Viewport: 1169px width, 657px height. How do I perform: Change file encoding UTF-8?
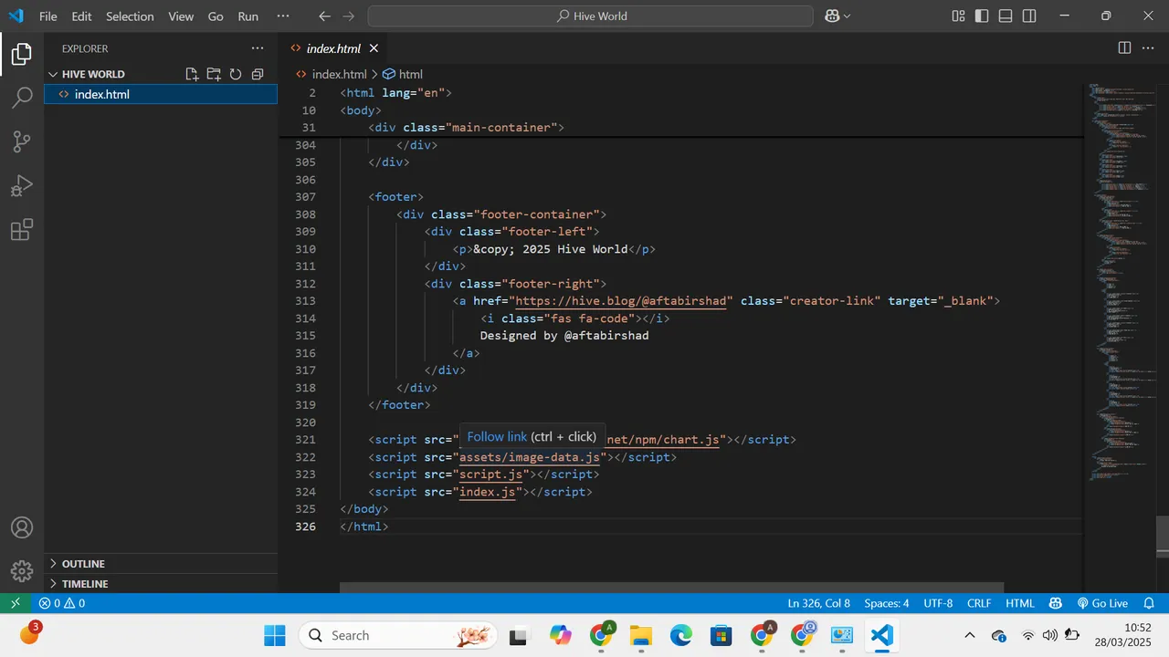pyautogui.click(x=938, y=603)
